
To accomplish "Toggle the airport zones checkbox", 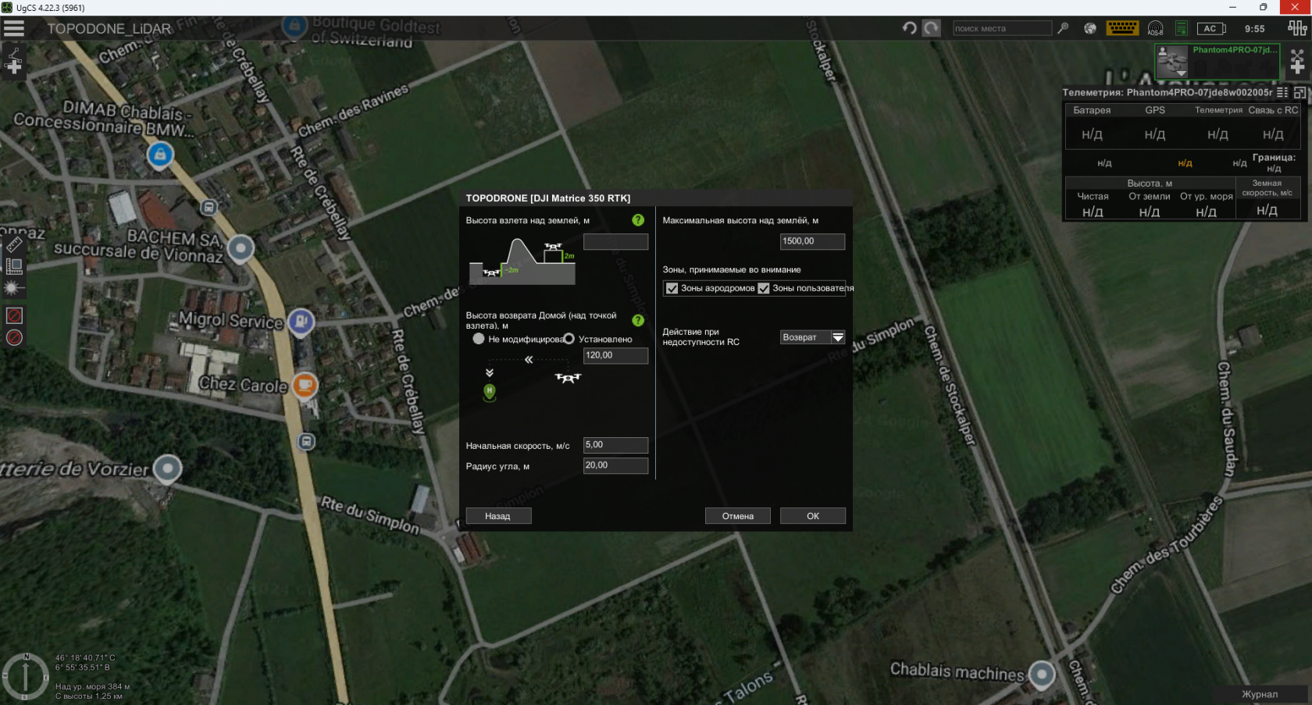I will 672,288.
